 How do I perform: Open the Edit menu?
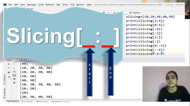click(16, 5)
